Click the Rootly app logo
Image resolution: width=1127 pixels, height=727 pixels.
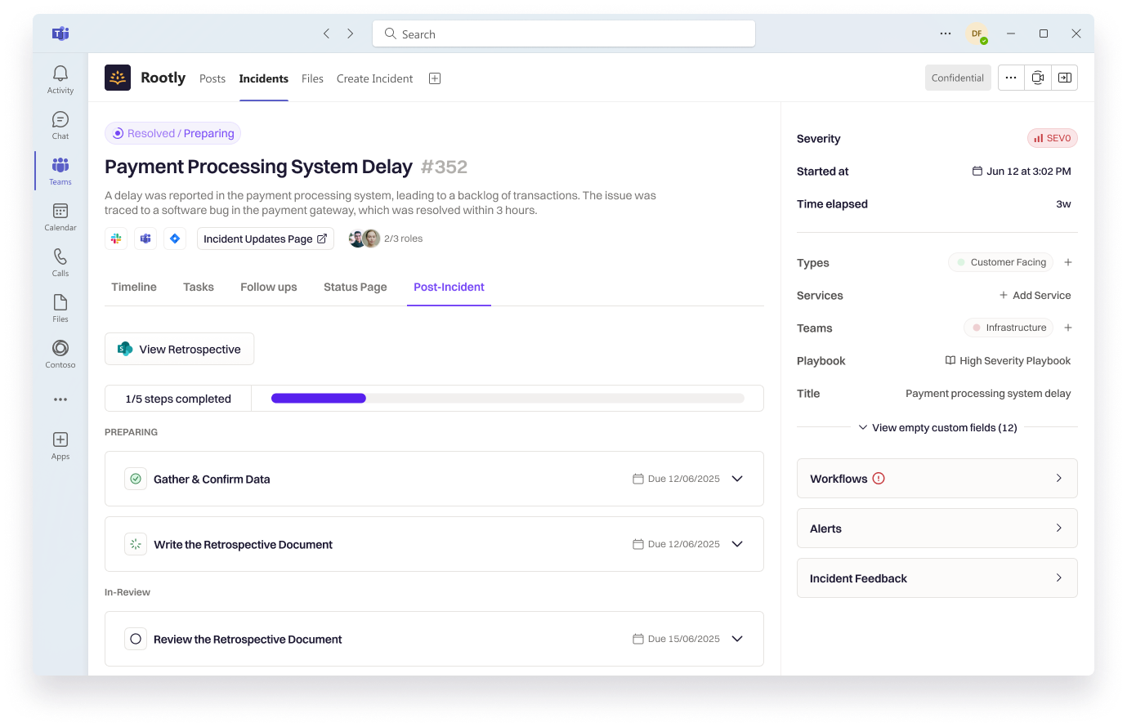coord(118,78)
